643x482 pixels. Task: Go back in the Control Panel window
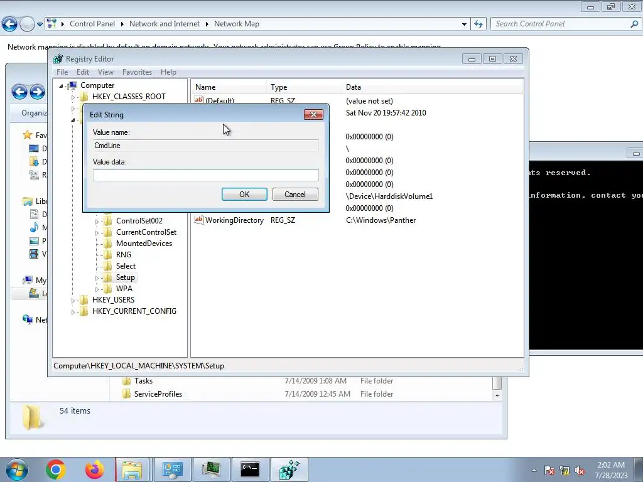coord(10,24)
